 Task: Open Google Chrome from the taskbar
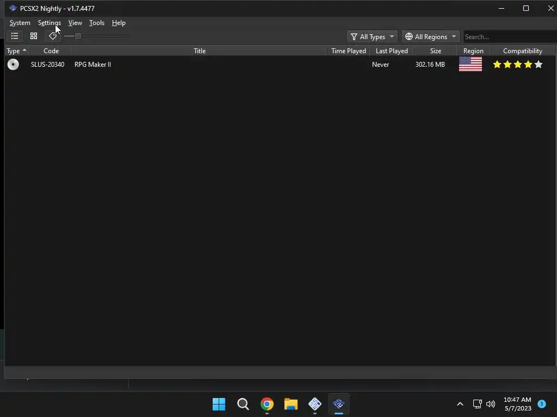pyautogui.click(x=267, y=404)
